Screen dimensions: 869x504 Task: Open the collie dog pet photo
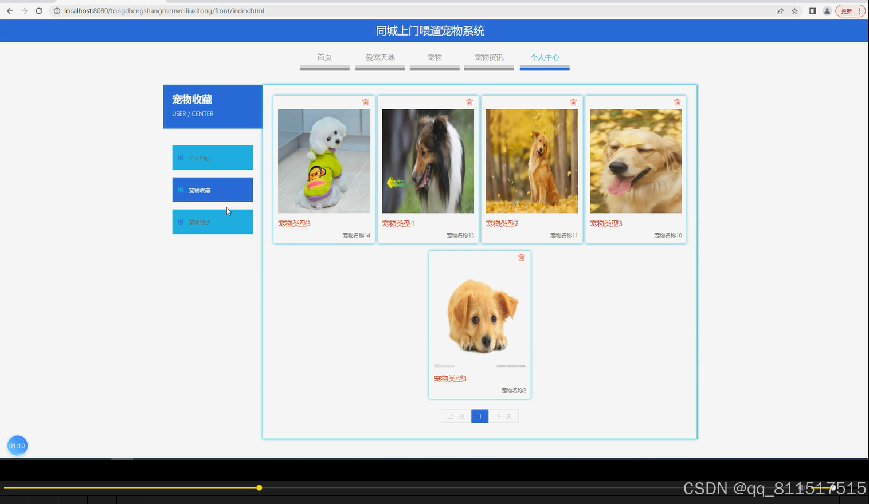[x=428, y=161]
